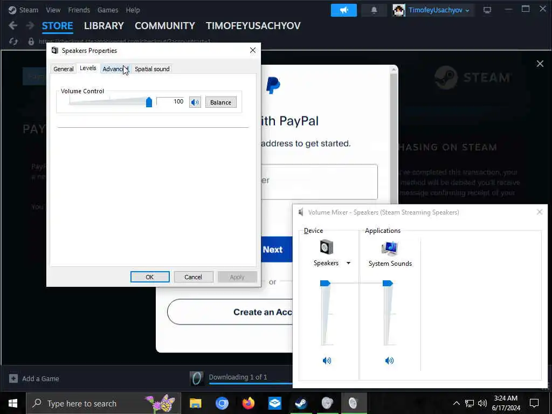Open the Steam announcements megaphone button
The width and height of the screenshot is (552, 414).
coord(343,10)
